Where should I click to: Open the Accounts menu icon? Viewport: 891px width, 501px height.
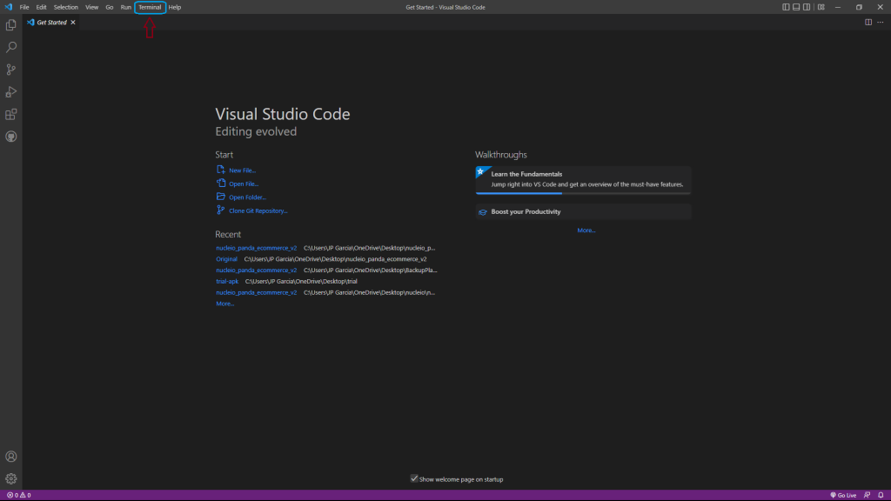(x=10, y=457)
